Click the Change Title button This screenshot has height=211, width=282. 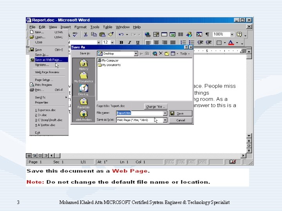tap(156, 107)
